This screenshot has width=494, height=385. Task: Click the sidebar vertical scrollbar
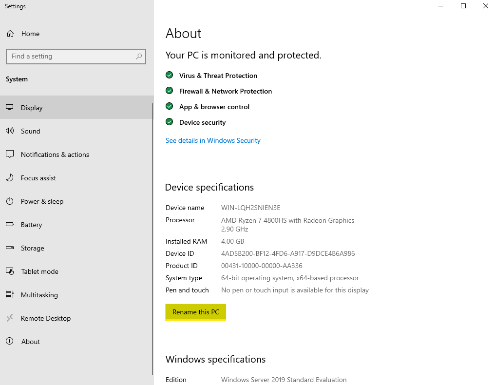[153, 239]
